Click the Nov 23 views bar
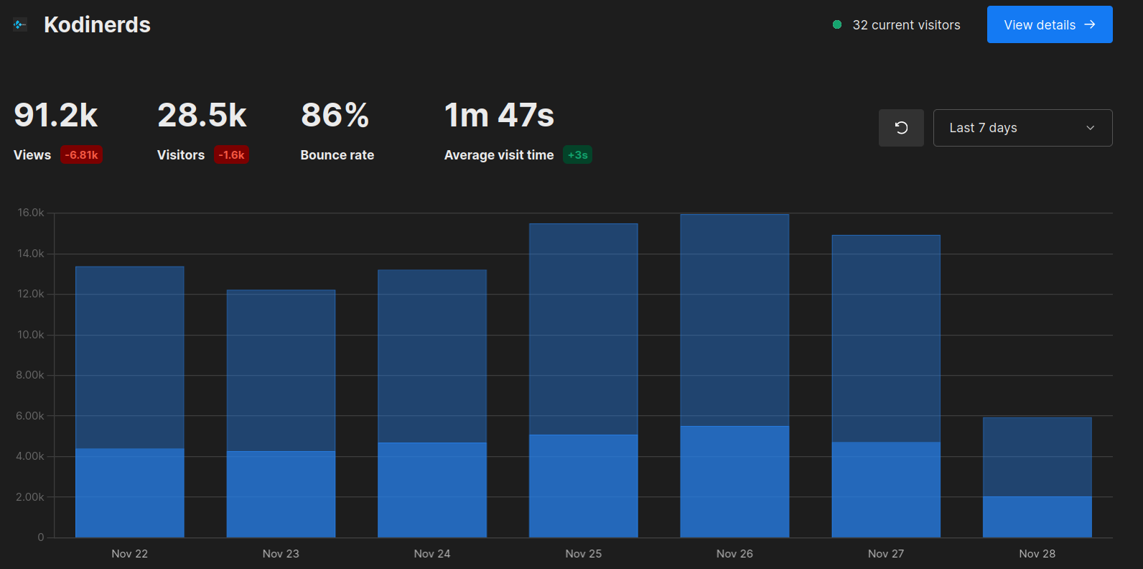1143x569 pixels. tap(281, 371)
